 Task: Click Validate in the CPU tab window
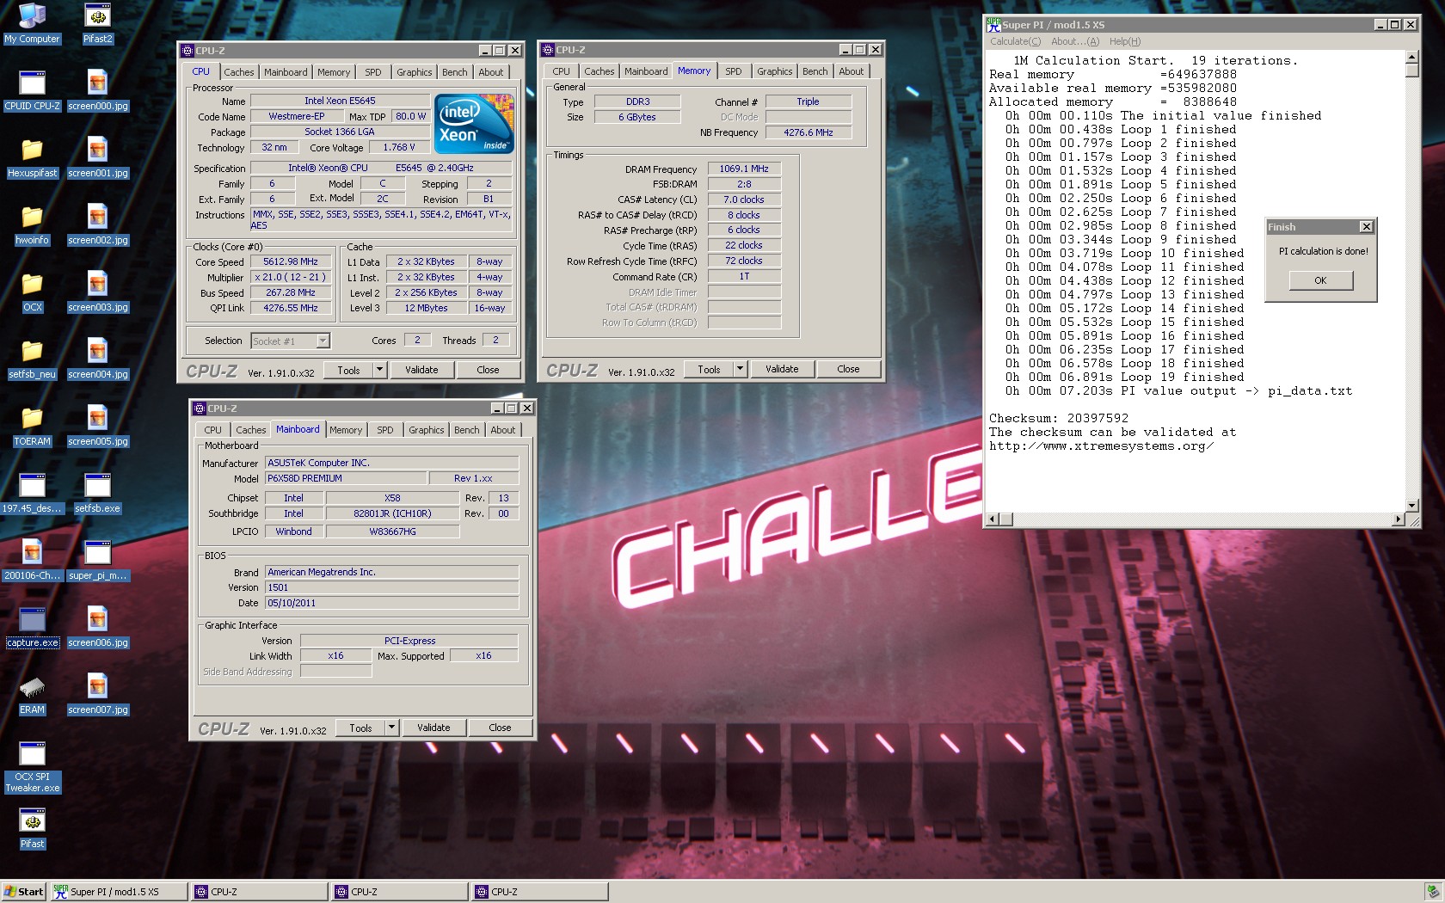pos(421,370)
